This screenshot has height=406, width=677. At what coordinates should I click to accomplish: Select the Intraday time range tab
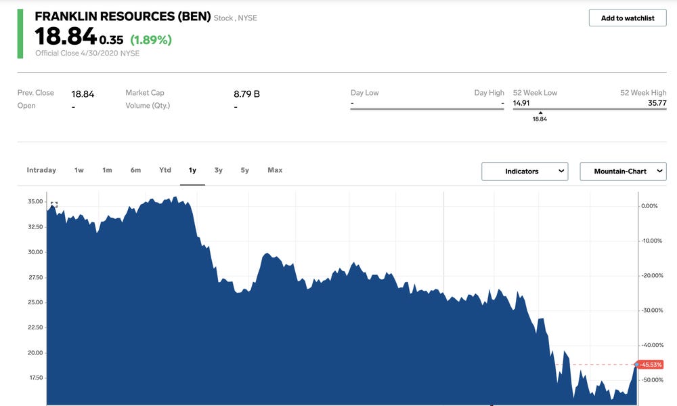pos(41,170)
